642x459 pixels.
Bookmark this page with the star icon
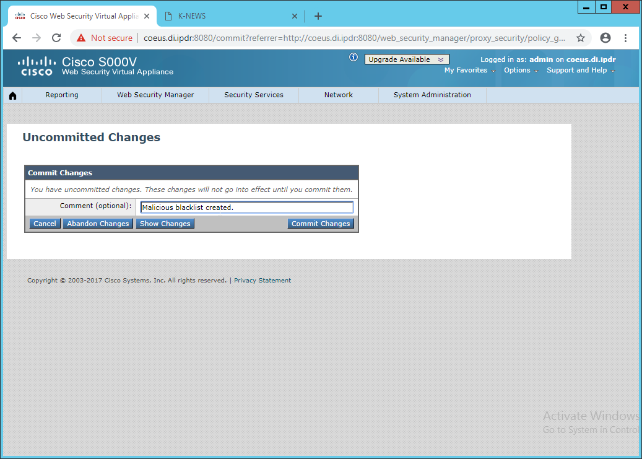[x=581, y=38]
